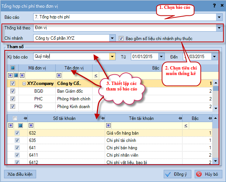Open the Đến date picker dropdown

point(215,57)
